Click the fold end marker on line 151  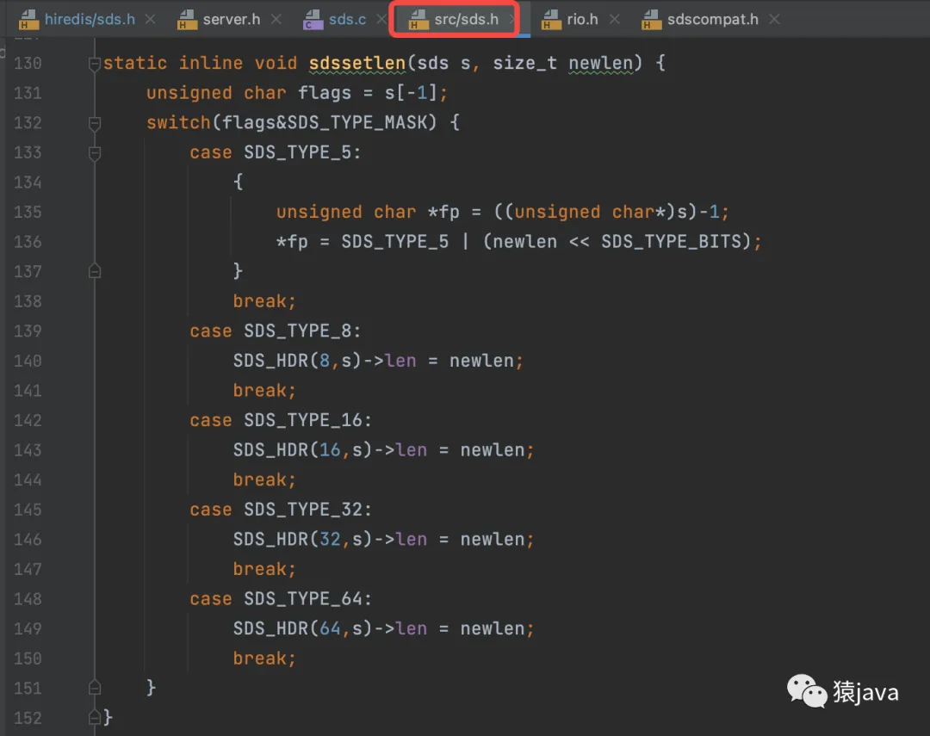(x=95, y=688)
